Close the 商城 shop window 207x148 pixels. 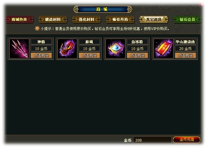pos(201,5)
